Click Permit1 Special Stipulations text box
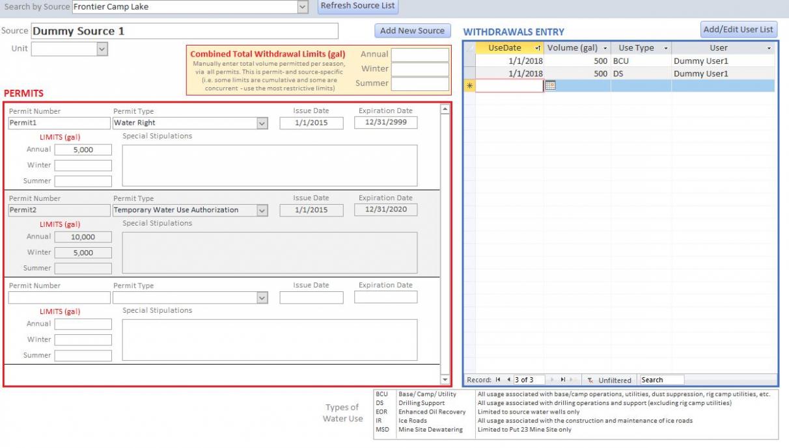This screenshot has height=448, width=789. 270,165
